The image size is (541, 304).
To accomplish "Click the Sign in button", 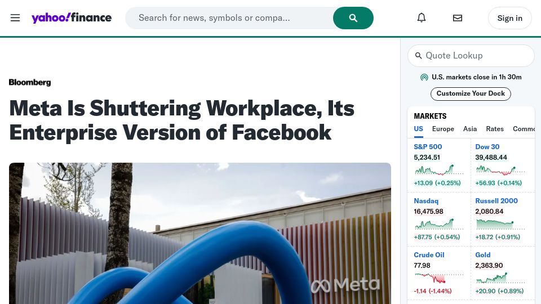I will 509,18.
